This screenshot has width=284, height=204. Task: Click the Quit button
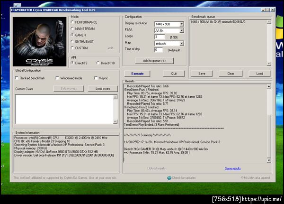coord(174,74)
